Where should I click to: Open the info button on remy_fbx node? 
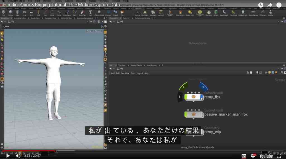click(x=180, y=97)
